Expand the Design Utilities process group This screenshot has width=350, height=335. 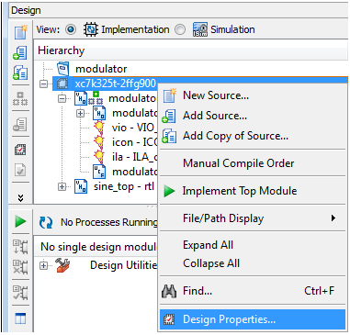(44, 265)
